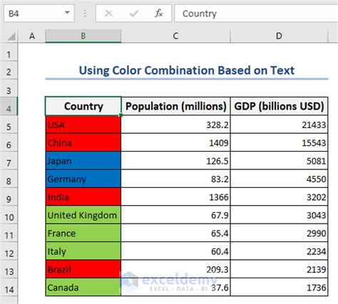This screenshot has width=338, height=304.
Task: Open Insert Function fx icon
Action: 158,14
